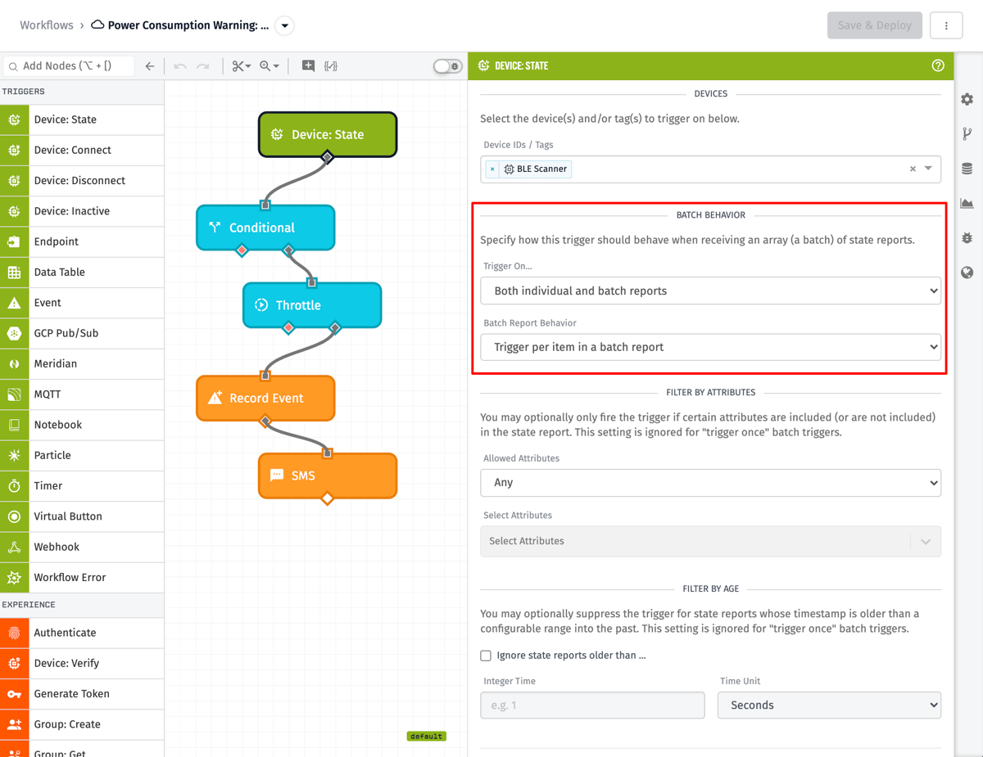Select the Device: State trigger in palette
The image size is (983, 757).
click(82, 119)
